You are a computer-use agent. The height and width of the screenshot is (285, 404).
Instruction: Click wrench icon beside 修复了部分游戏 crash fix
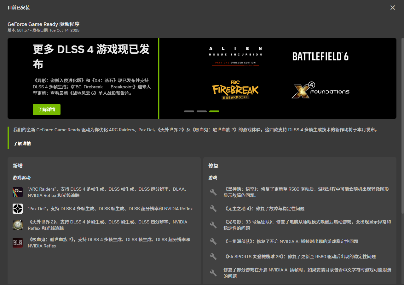click(213, 273)
